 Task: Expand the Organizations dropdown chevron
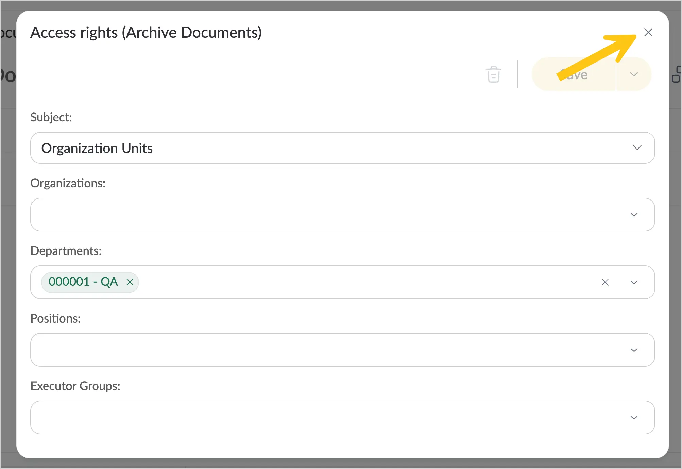tap(634, 215)
